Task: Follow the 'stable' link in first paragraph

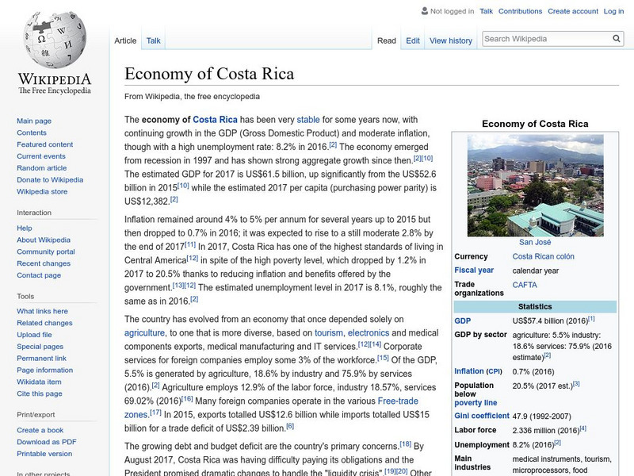Action: pos(308,120)
